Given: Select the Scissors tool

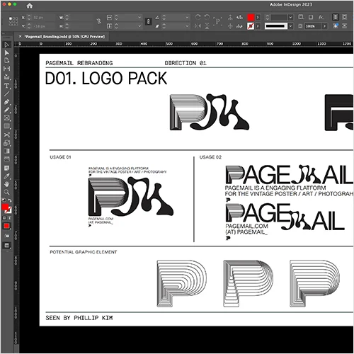Looking at the screenshot, I should (6, 135).
